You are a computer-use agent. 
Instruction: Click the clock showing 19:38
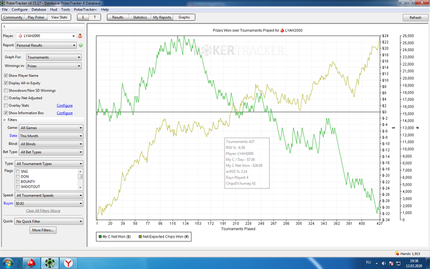[414, 261]
